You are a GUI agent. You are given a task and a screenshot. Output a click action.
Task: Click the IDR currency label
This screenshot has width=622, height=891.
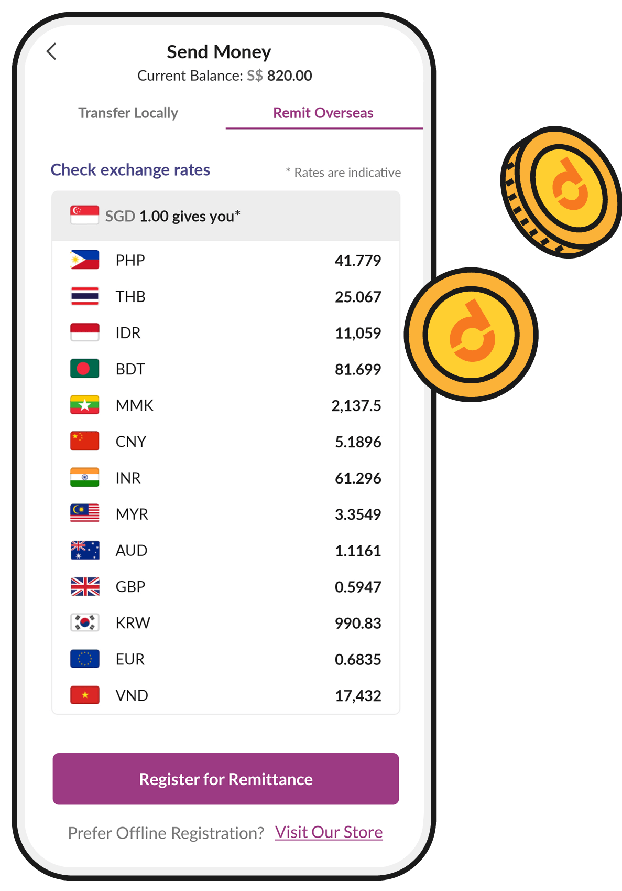point(128,332)
